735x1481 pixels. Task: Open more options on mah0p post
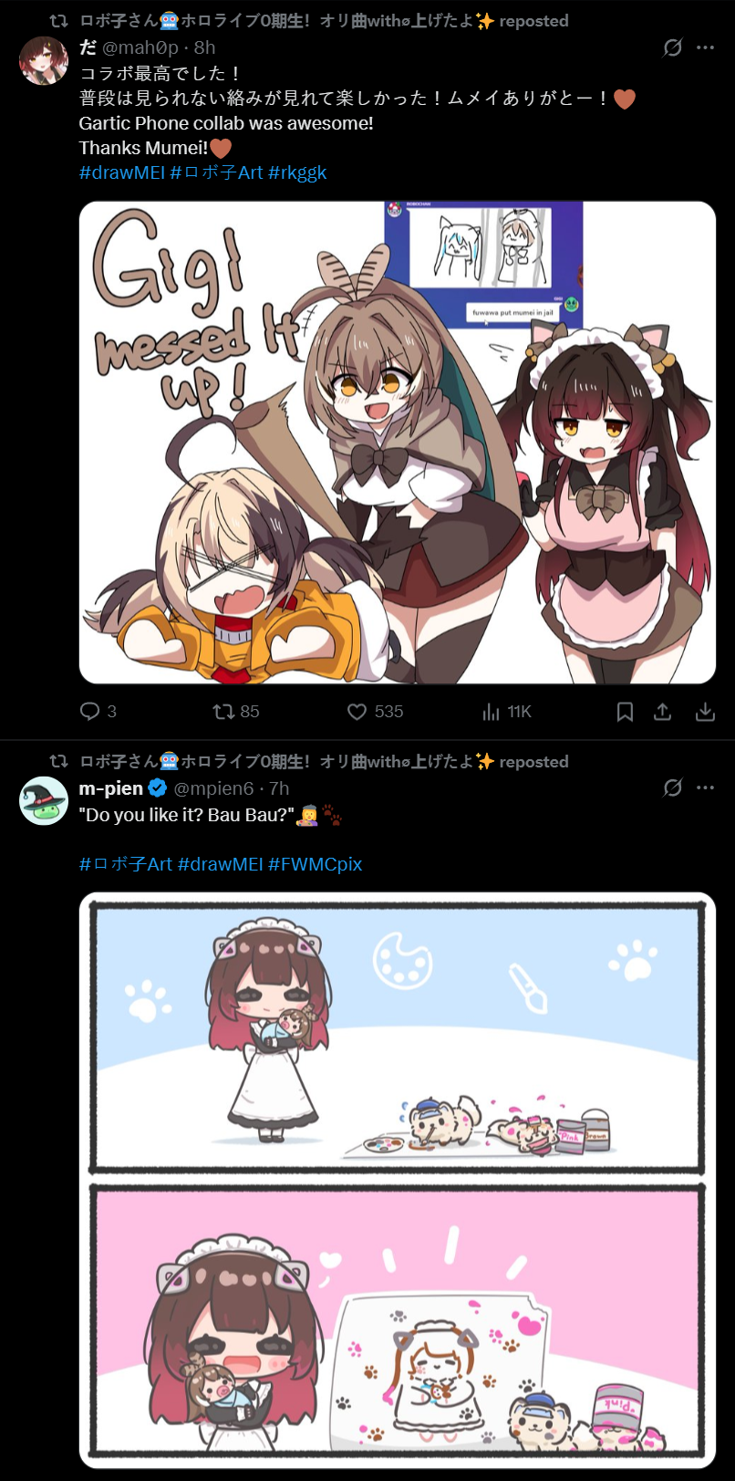pos(705,47)
